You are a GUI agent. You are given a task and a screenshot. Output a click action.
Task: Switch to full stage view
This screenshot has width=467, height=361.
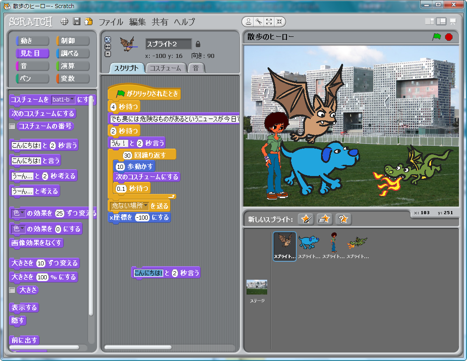tap(441, 22)
